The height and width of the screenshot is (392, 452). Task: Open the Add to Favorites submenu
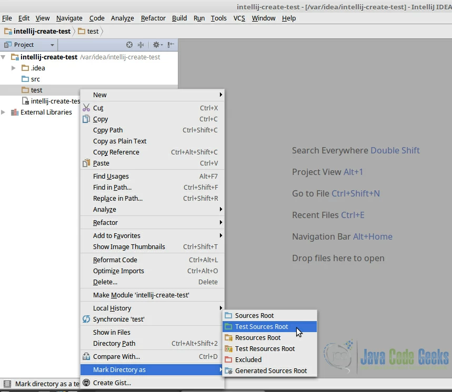[x=152, y=235]
